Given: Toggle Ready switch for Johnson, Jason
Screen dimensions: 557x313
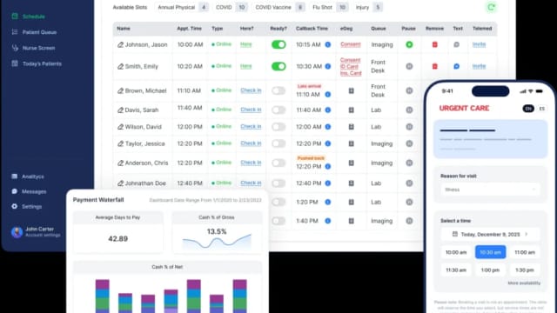Looking at the screenshot, I should [278, 44].
